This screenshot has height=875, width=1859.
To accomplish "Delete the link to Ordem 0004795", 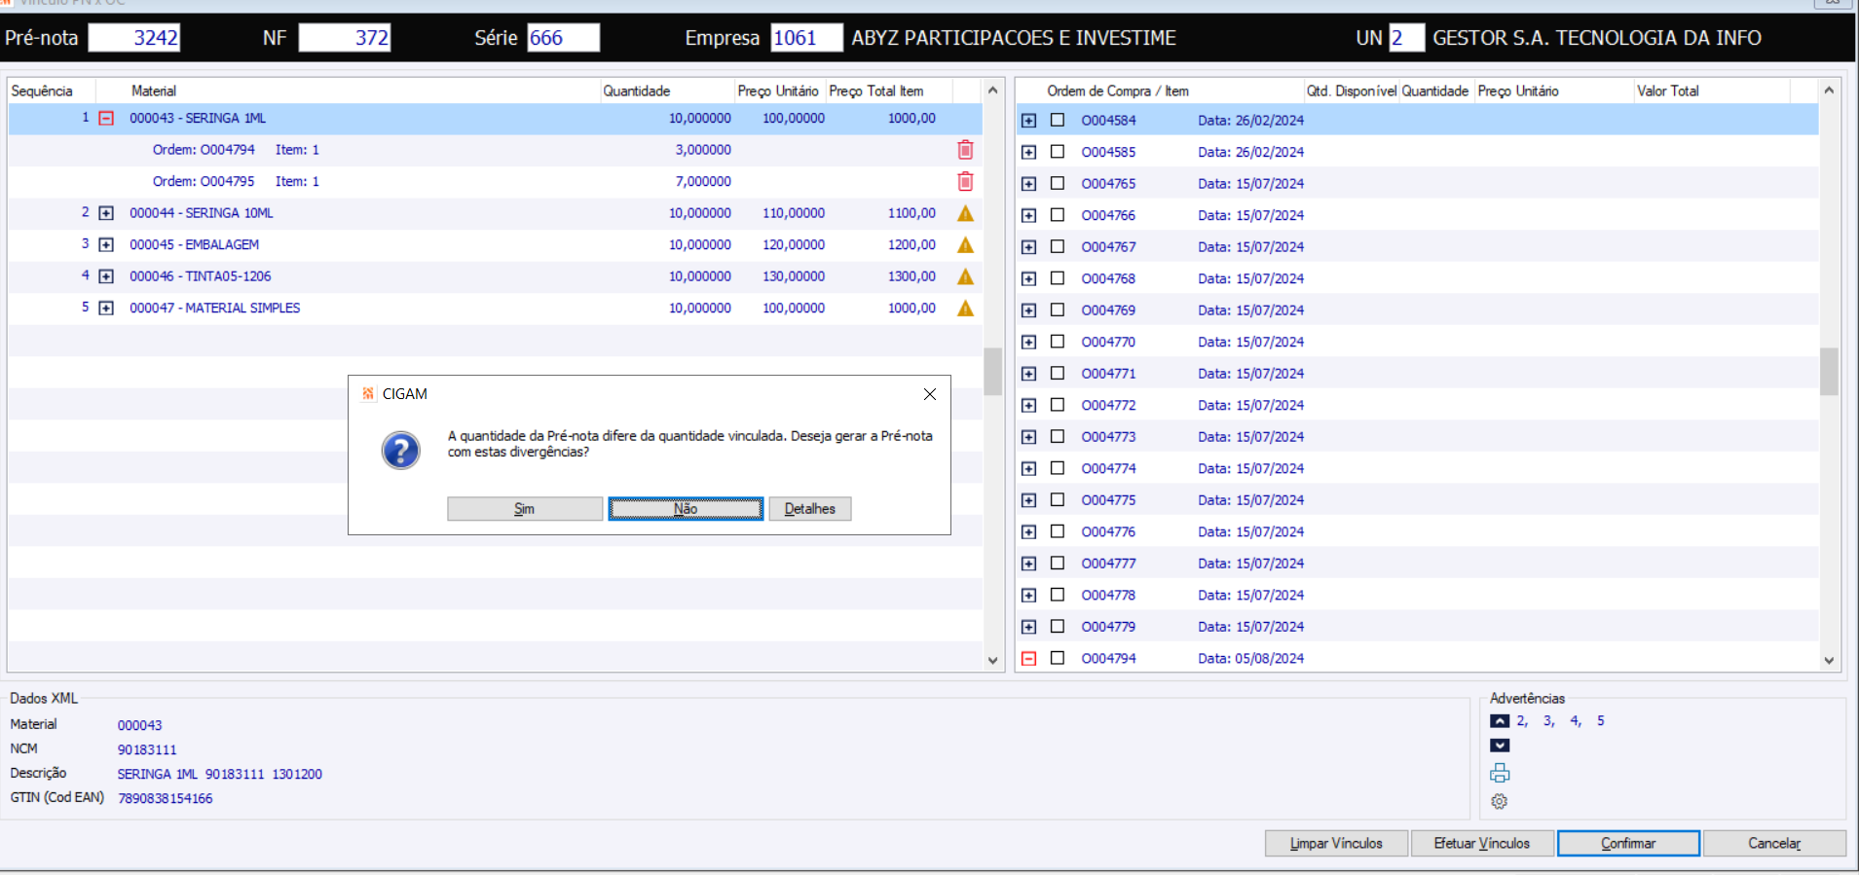I will [x=965, y=181].
